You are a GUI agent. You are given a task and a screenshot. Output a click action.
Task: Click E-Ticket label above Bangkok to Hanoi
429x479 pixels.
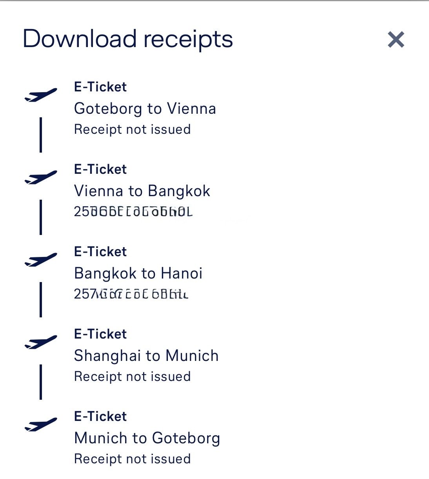click(100, 252)
